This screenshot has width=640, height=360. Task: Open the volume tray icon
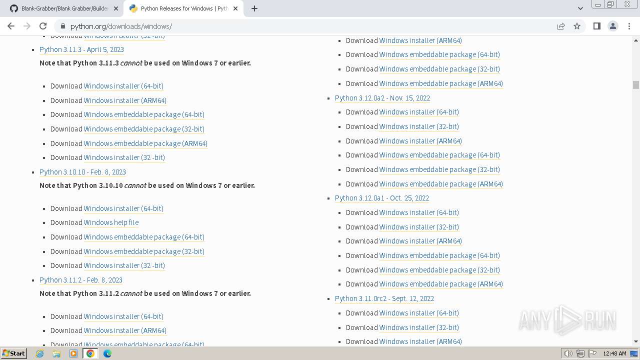568,353
